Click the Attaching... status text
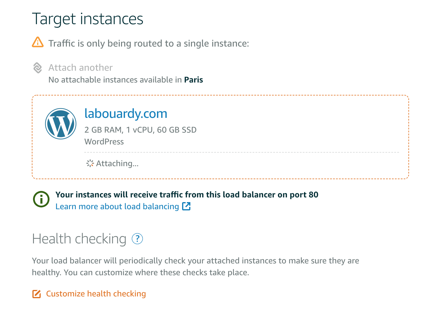The image size is (432, 320). coord(117,163)
